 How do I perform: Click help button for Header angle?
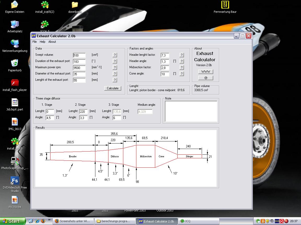pos(182,61)
